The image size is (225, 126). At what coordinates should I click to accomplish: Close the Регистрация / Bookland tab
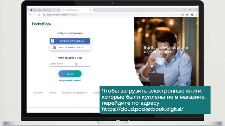(59, 10)
